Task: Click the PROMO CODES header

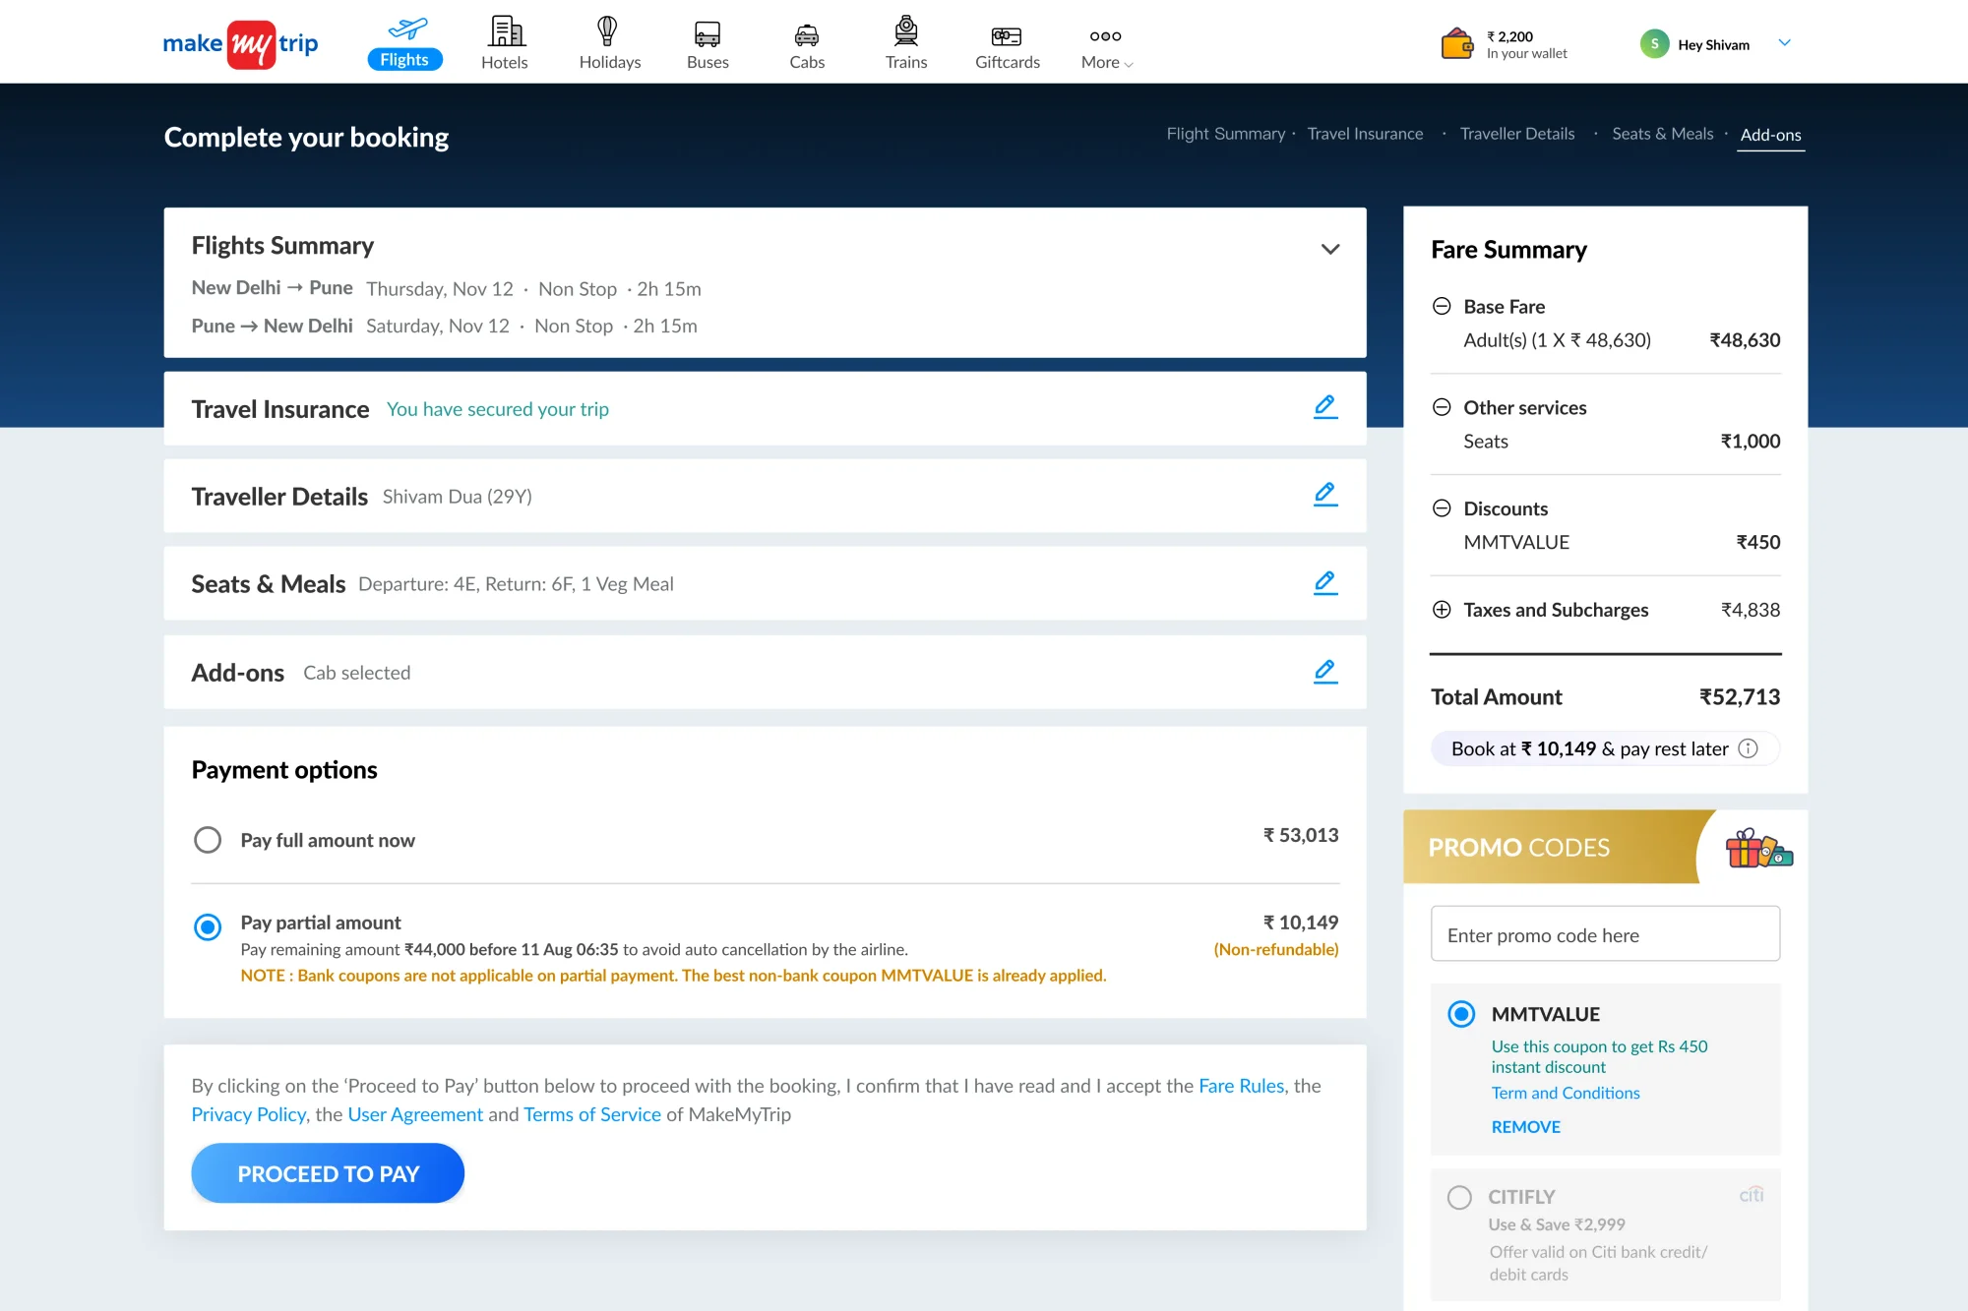Action: (1519, 848)
